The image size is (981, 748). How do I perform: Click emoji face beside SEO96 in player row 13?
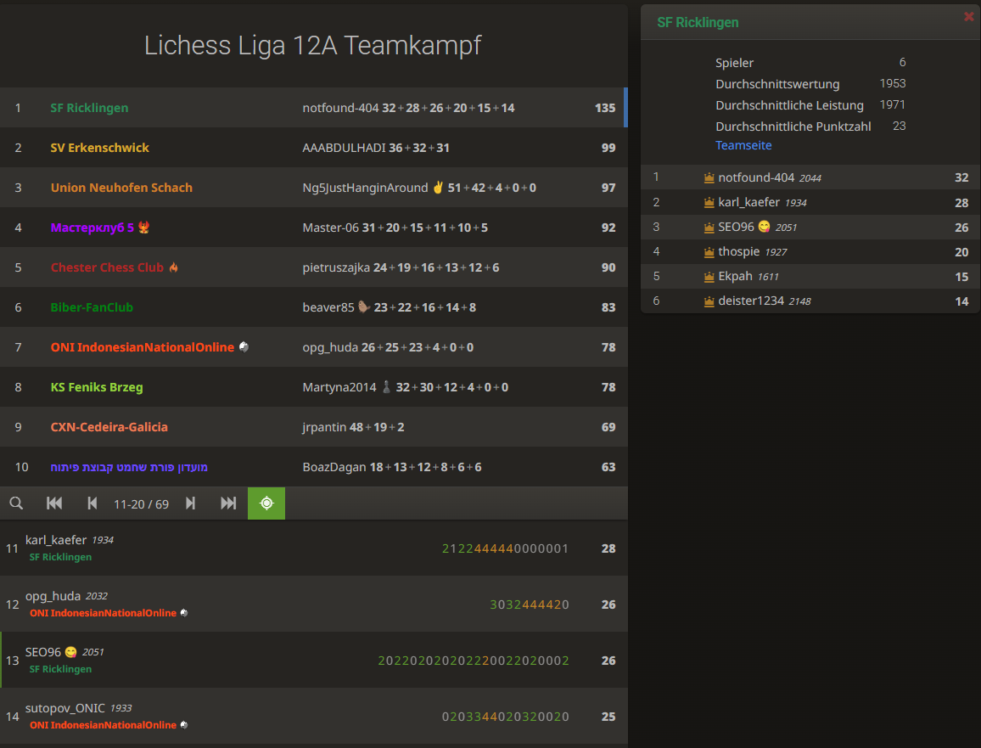click(71, 652)
